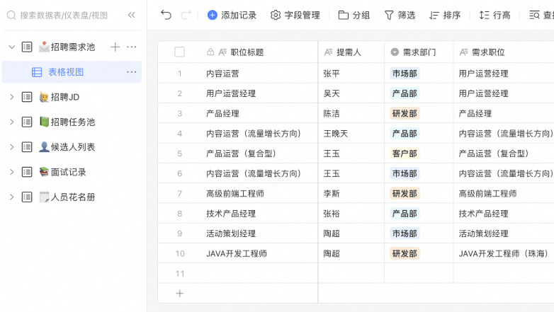Open 字段管理 field settings

click(295, 15)
